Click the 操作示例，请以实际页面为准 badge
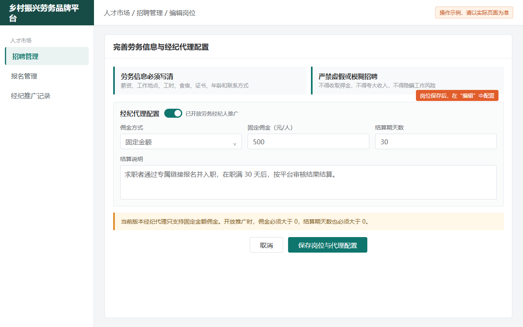Screen dimensions: 523x327 point(474,12)
